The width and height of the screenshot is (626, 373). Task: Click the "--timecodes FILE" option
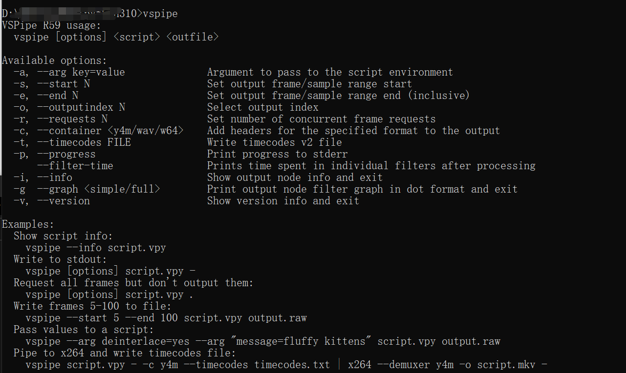pos(84,142)
